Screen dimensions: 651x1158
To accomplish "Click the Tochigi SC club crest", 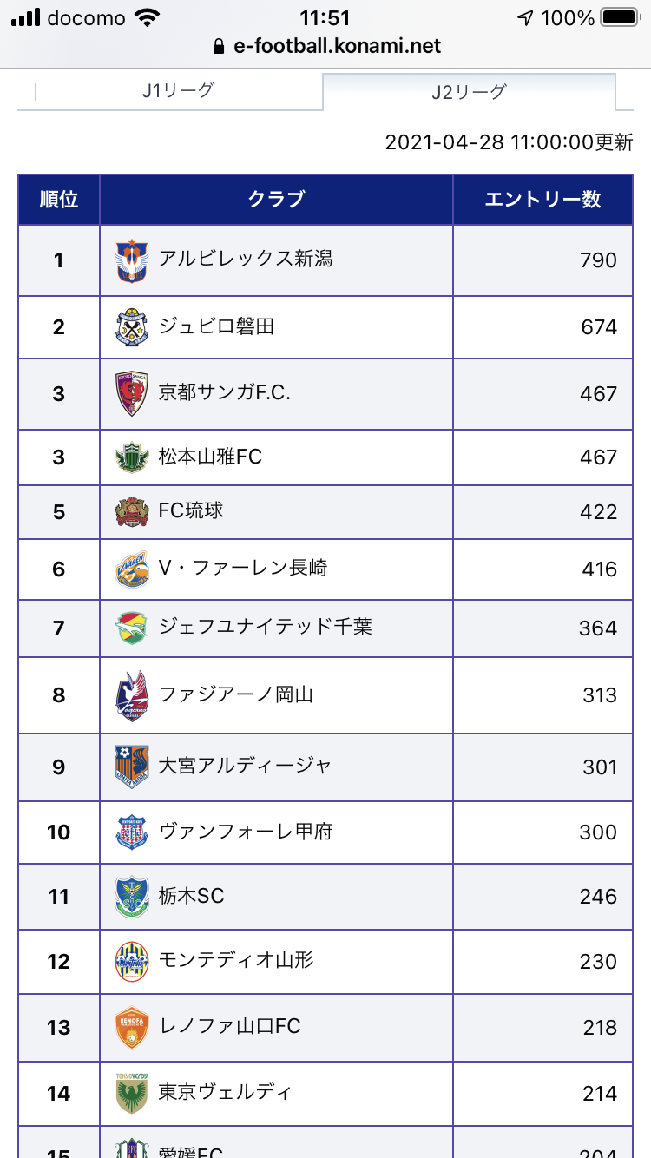I will click(x=132, y=897).
